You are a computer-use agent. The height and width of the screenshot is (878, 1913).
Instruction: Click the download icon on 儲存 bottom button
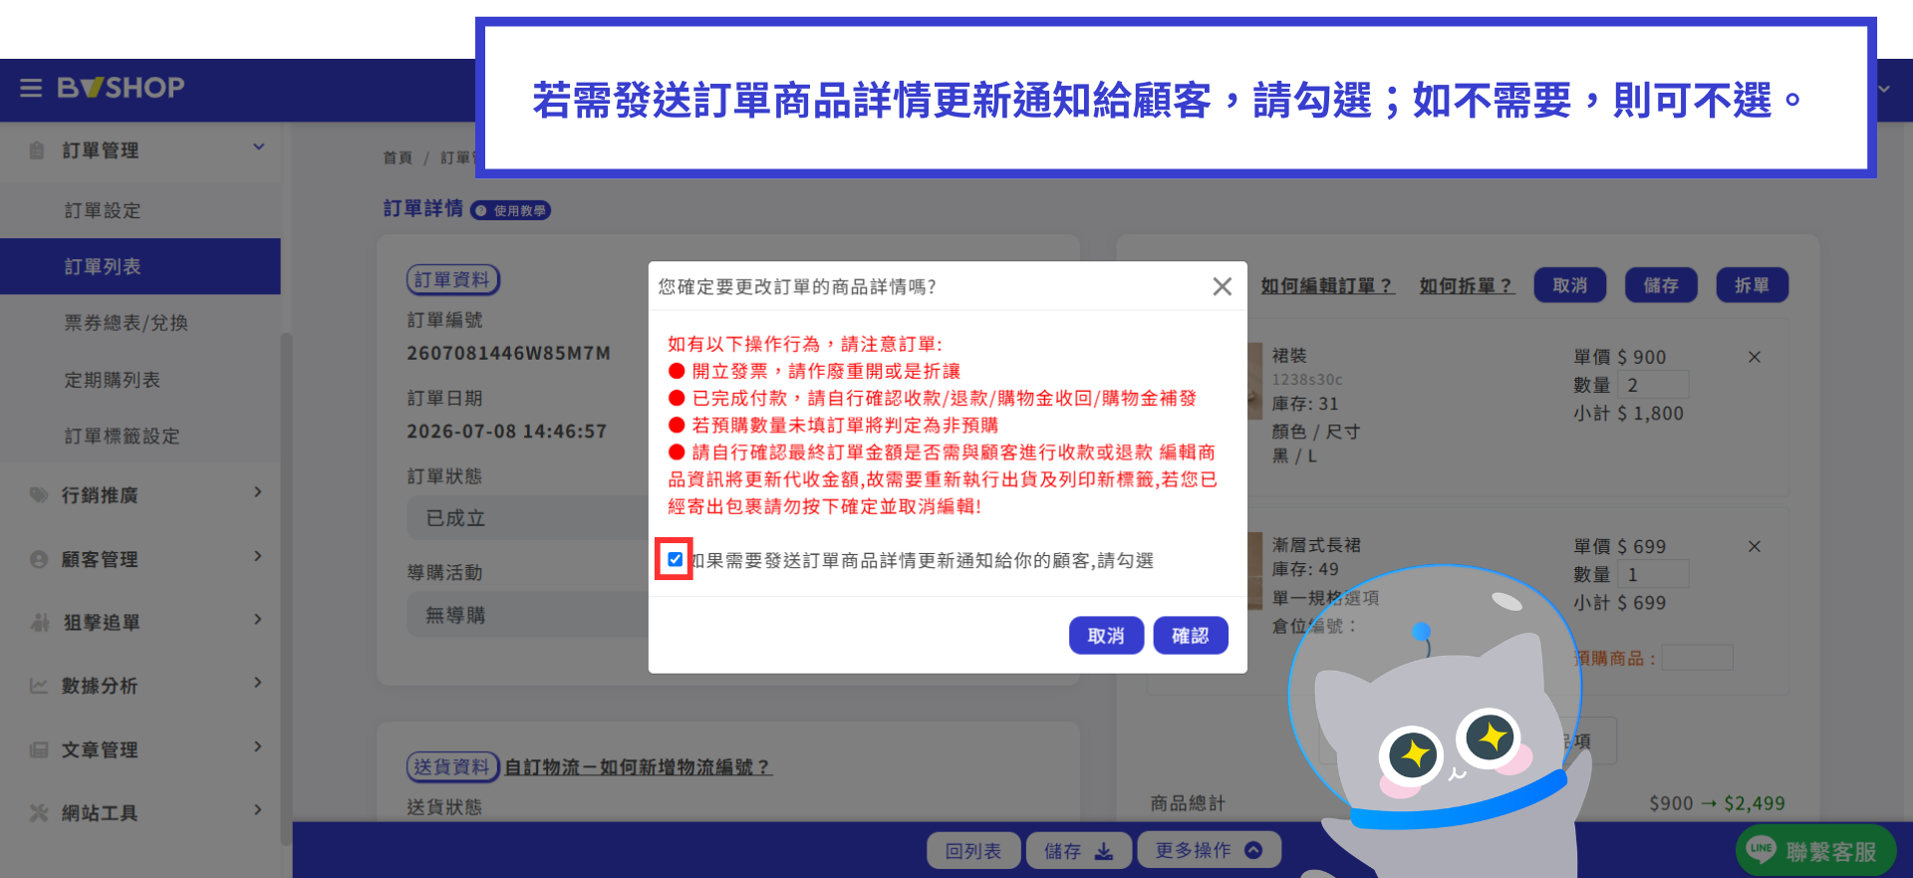pos(1104,851)
